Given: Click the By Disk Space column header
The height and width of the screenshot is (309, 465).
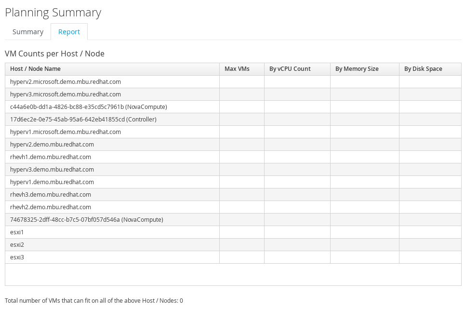Looking at the screenshot, I should (430, 69).
